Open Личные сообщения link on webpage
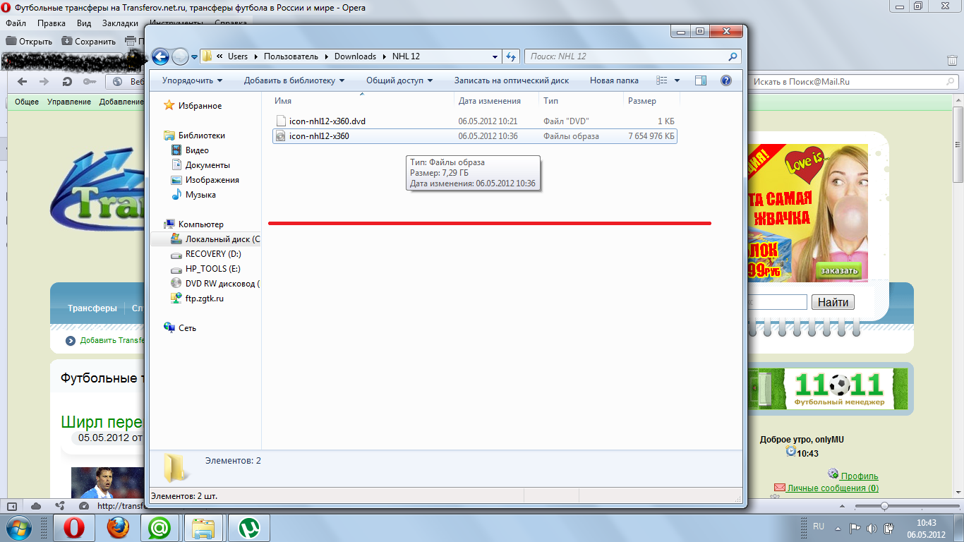 (x=833, y=488)
